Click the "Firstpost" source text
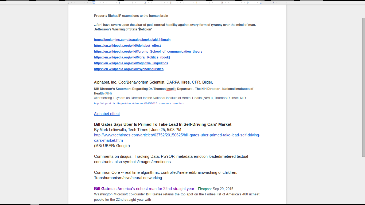Viewport: 365px width, 205px height. coord(205,189)
